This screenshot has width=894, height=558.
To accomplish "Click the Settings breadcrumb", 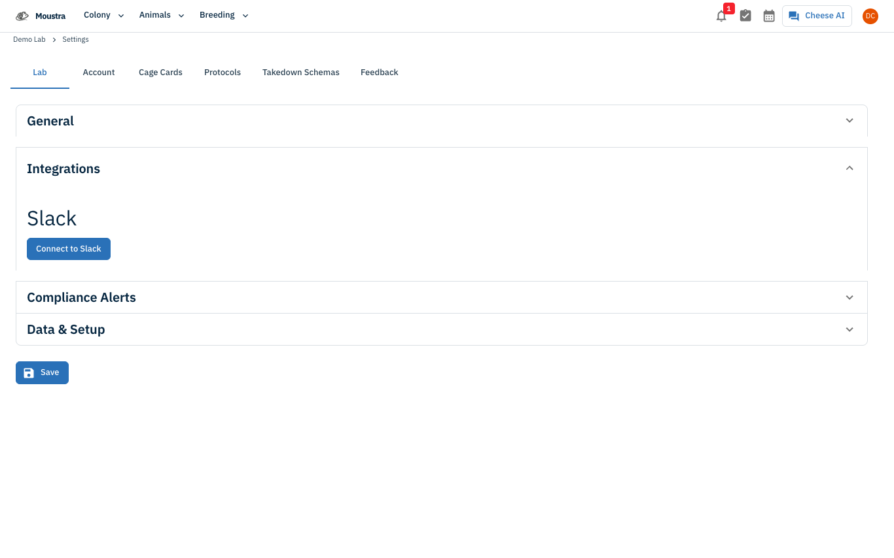I will click(75, 40).
